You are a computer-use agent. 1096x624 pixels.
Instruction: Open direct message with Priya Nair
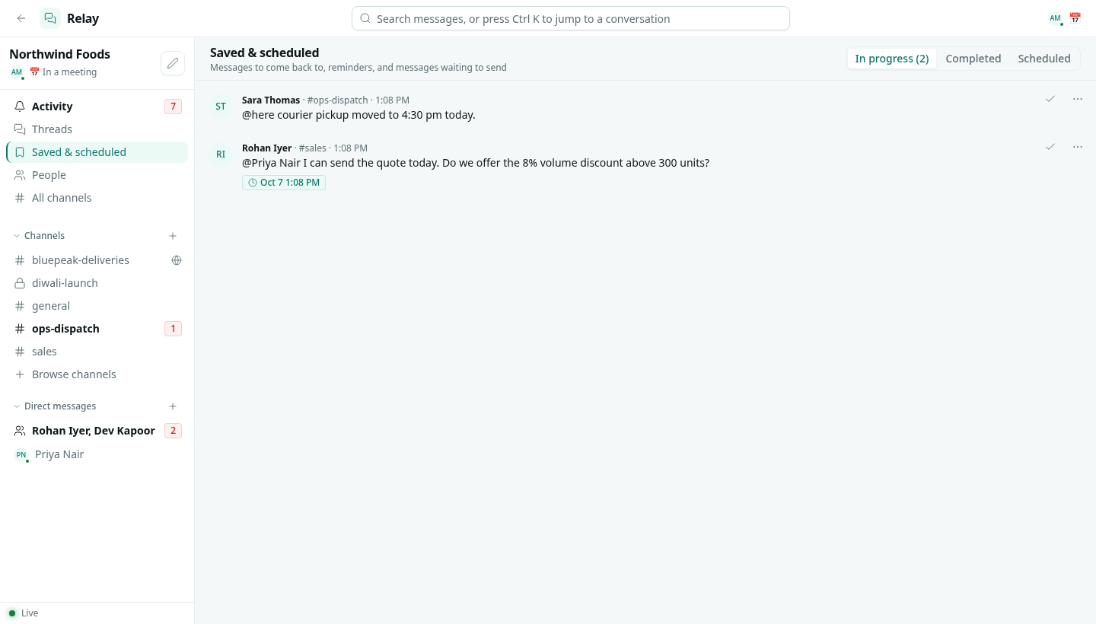pyautogui.click(x=97, y=454)
